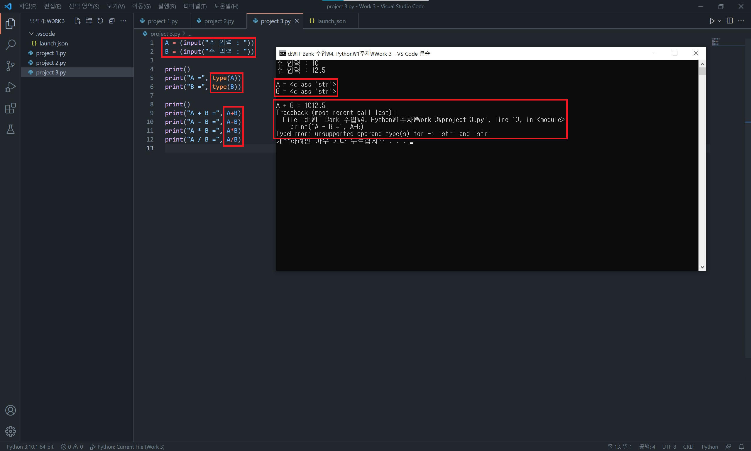
Task: Collapse all folders in explorer
Action: click(x=112, y=21)
